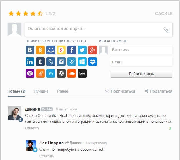
Task: Log in with Mail.ru smiley icon
Action: pos(51,50)
